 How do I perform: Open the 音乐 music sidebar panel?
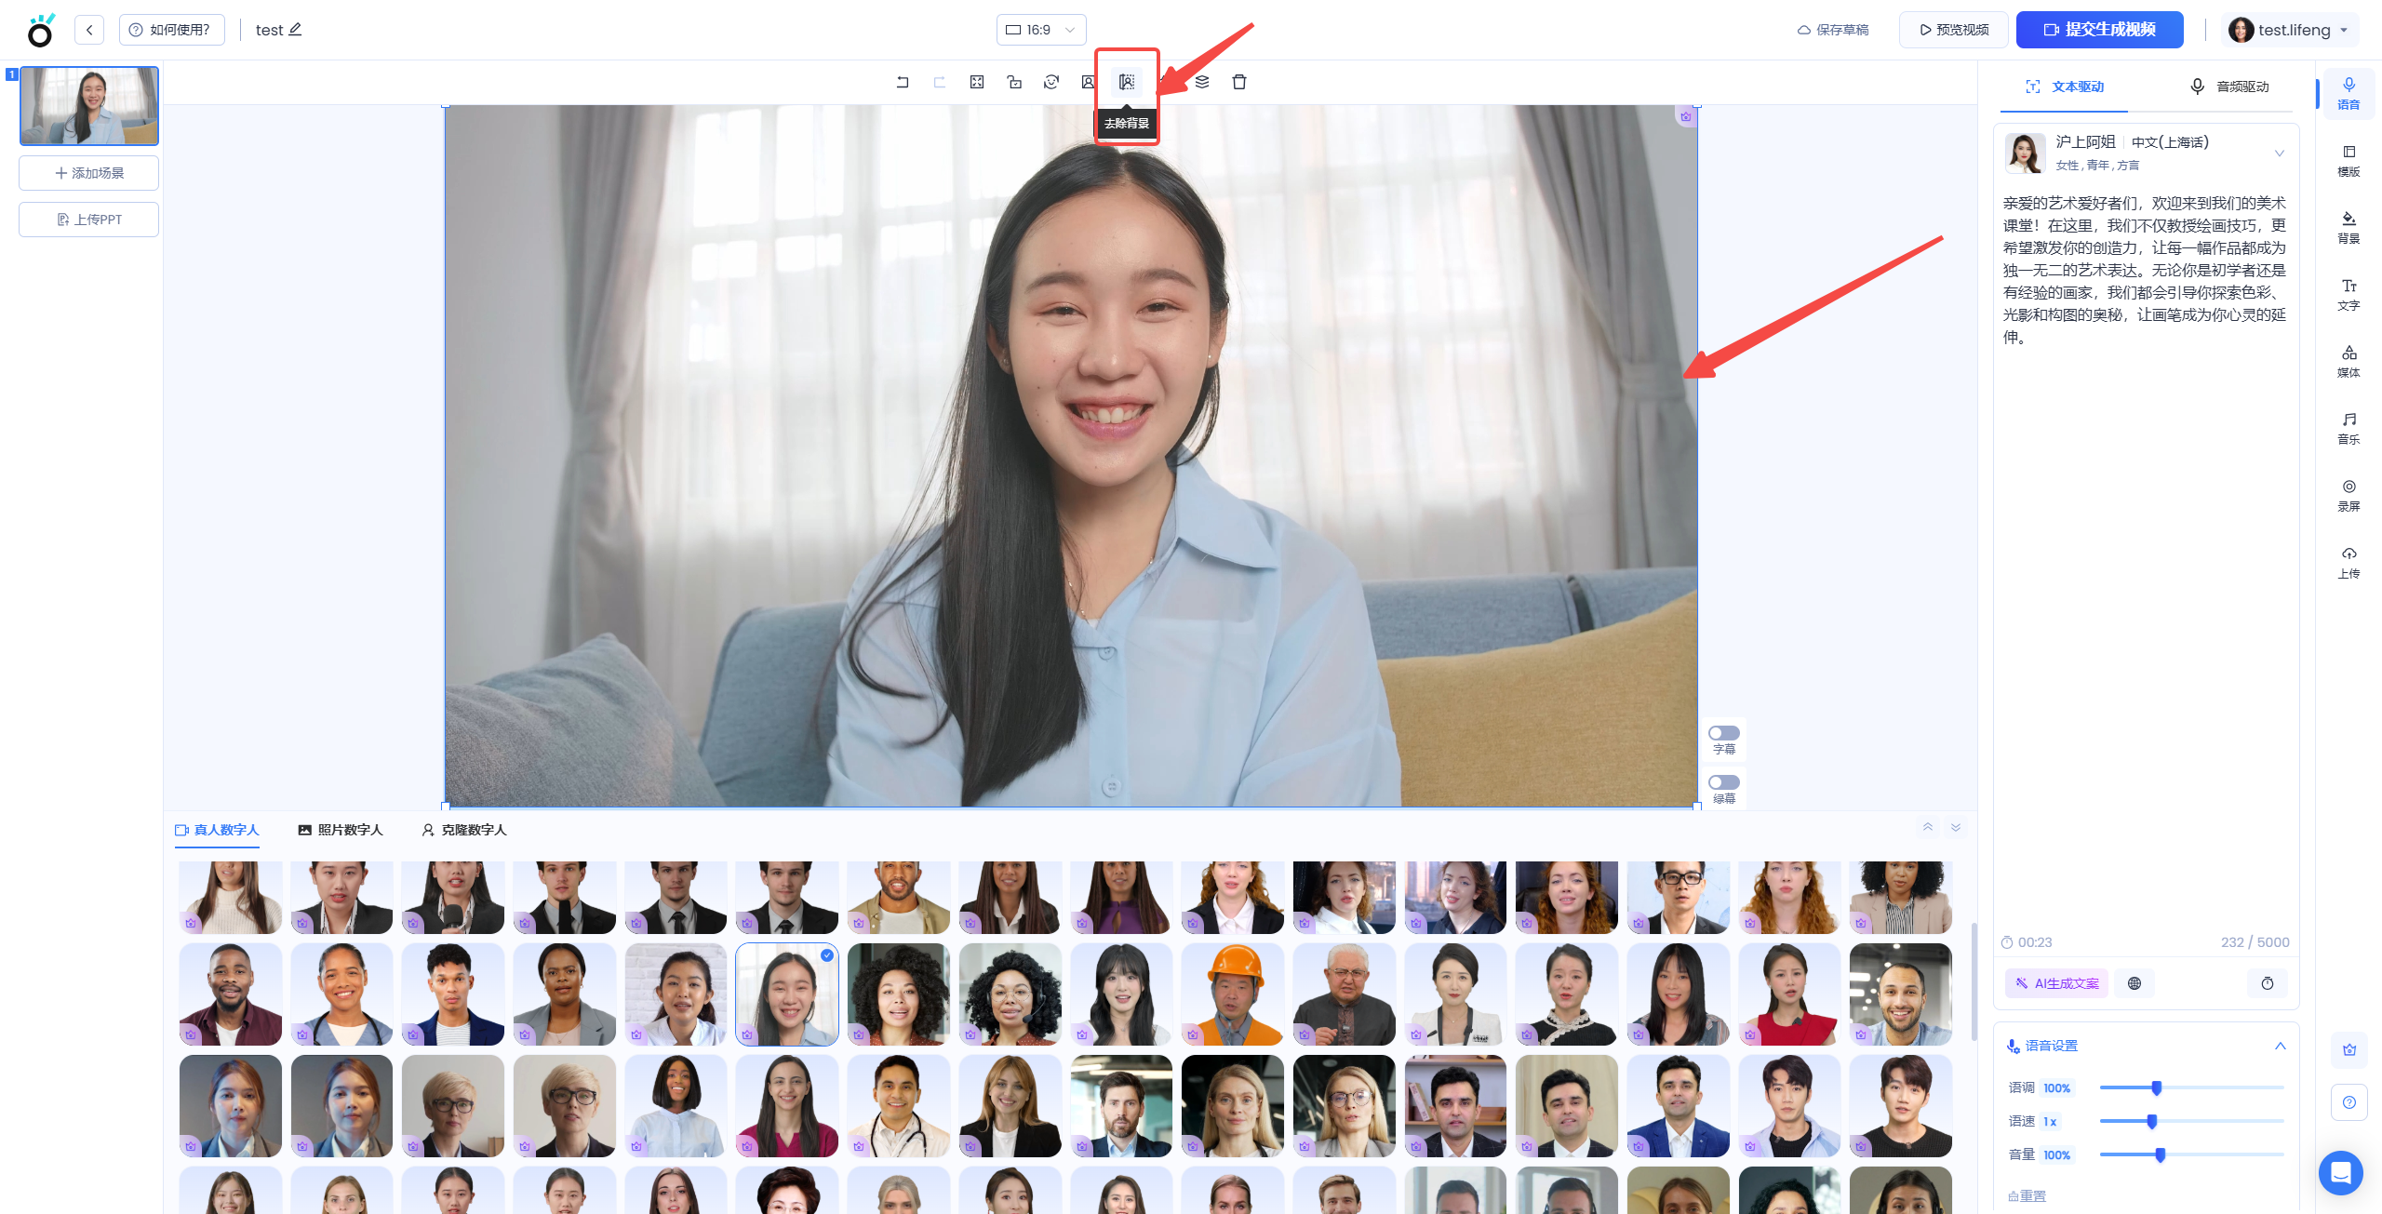[2349, 427]
